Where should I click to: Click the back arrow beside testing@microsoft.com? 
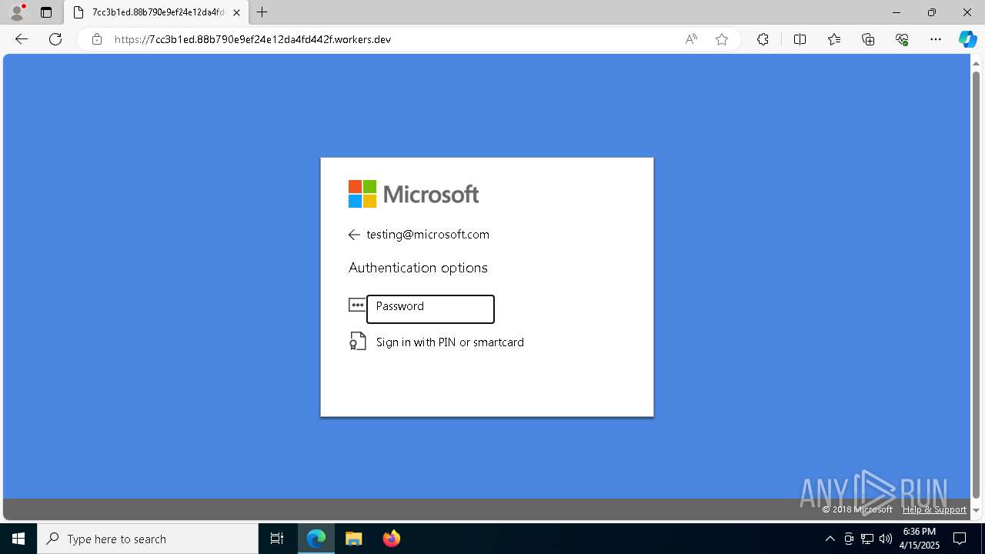point(354,235)
